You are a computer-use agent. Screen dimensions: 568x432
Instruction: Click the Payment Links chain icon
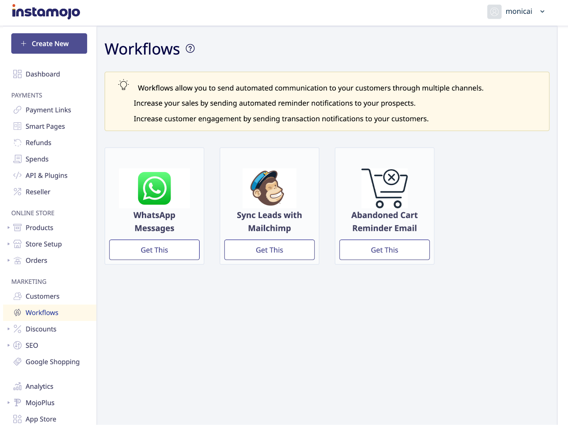17,110
